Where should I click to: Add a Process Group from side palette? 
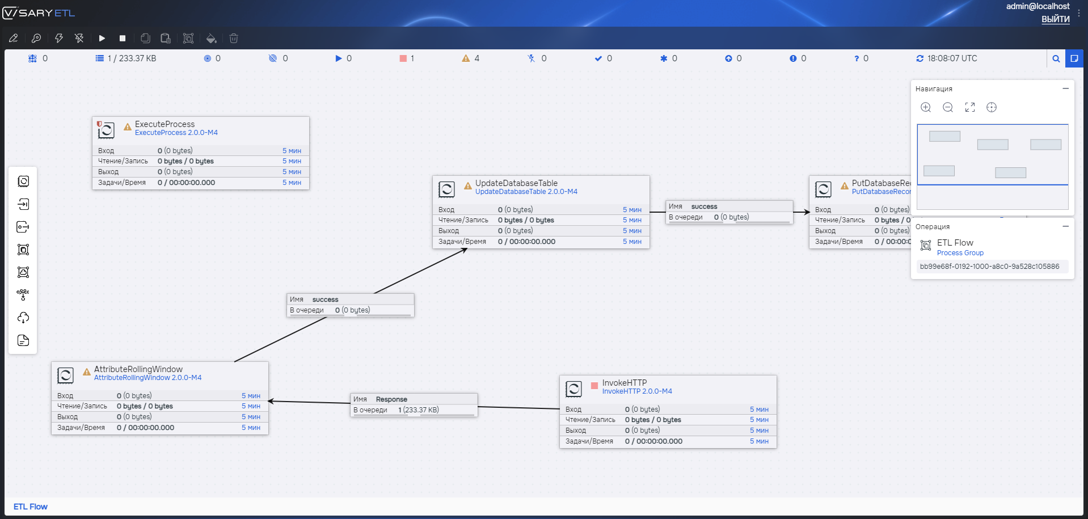coord(23,249)
